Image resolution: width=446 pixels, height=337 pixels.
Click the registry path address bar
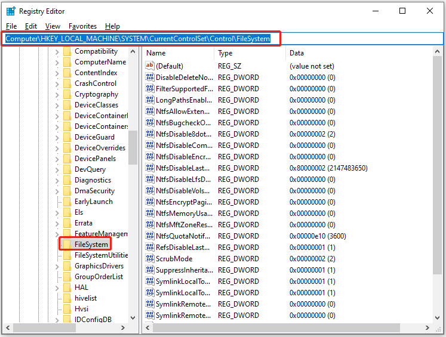pos(222,39)
